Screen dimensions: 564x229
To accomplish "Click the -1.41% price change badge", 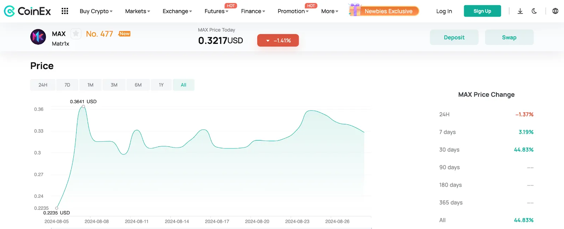I will (278, 40).
